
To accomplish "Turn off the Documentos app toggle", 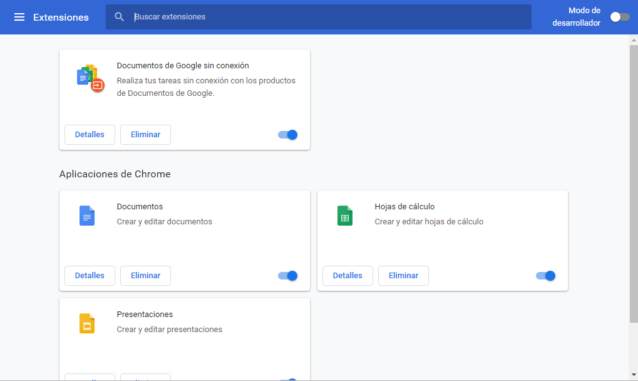I will pos(287,276).
